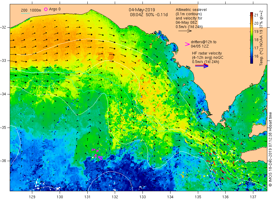The image size is (274, 201).
Task: Click the 19 value on temperature scale
Action: click(x=256, y=31)
